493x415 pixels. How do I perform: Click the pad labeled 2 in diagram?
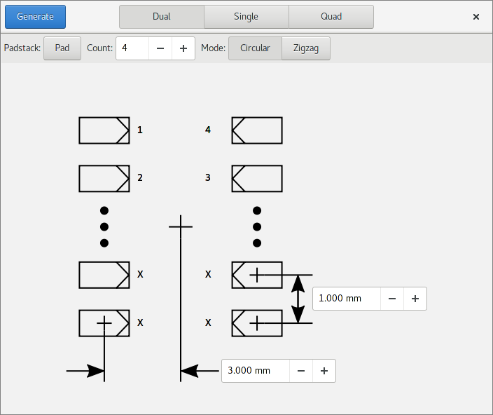tap(104, 178)
